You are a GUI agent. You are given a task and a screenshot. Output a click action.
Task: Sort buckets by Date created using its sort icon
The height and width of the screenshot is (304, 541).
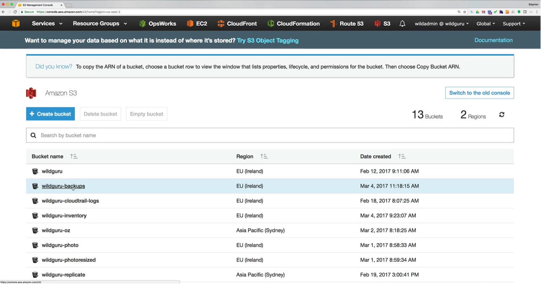tap(402, 157)
